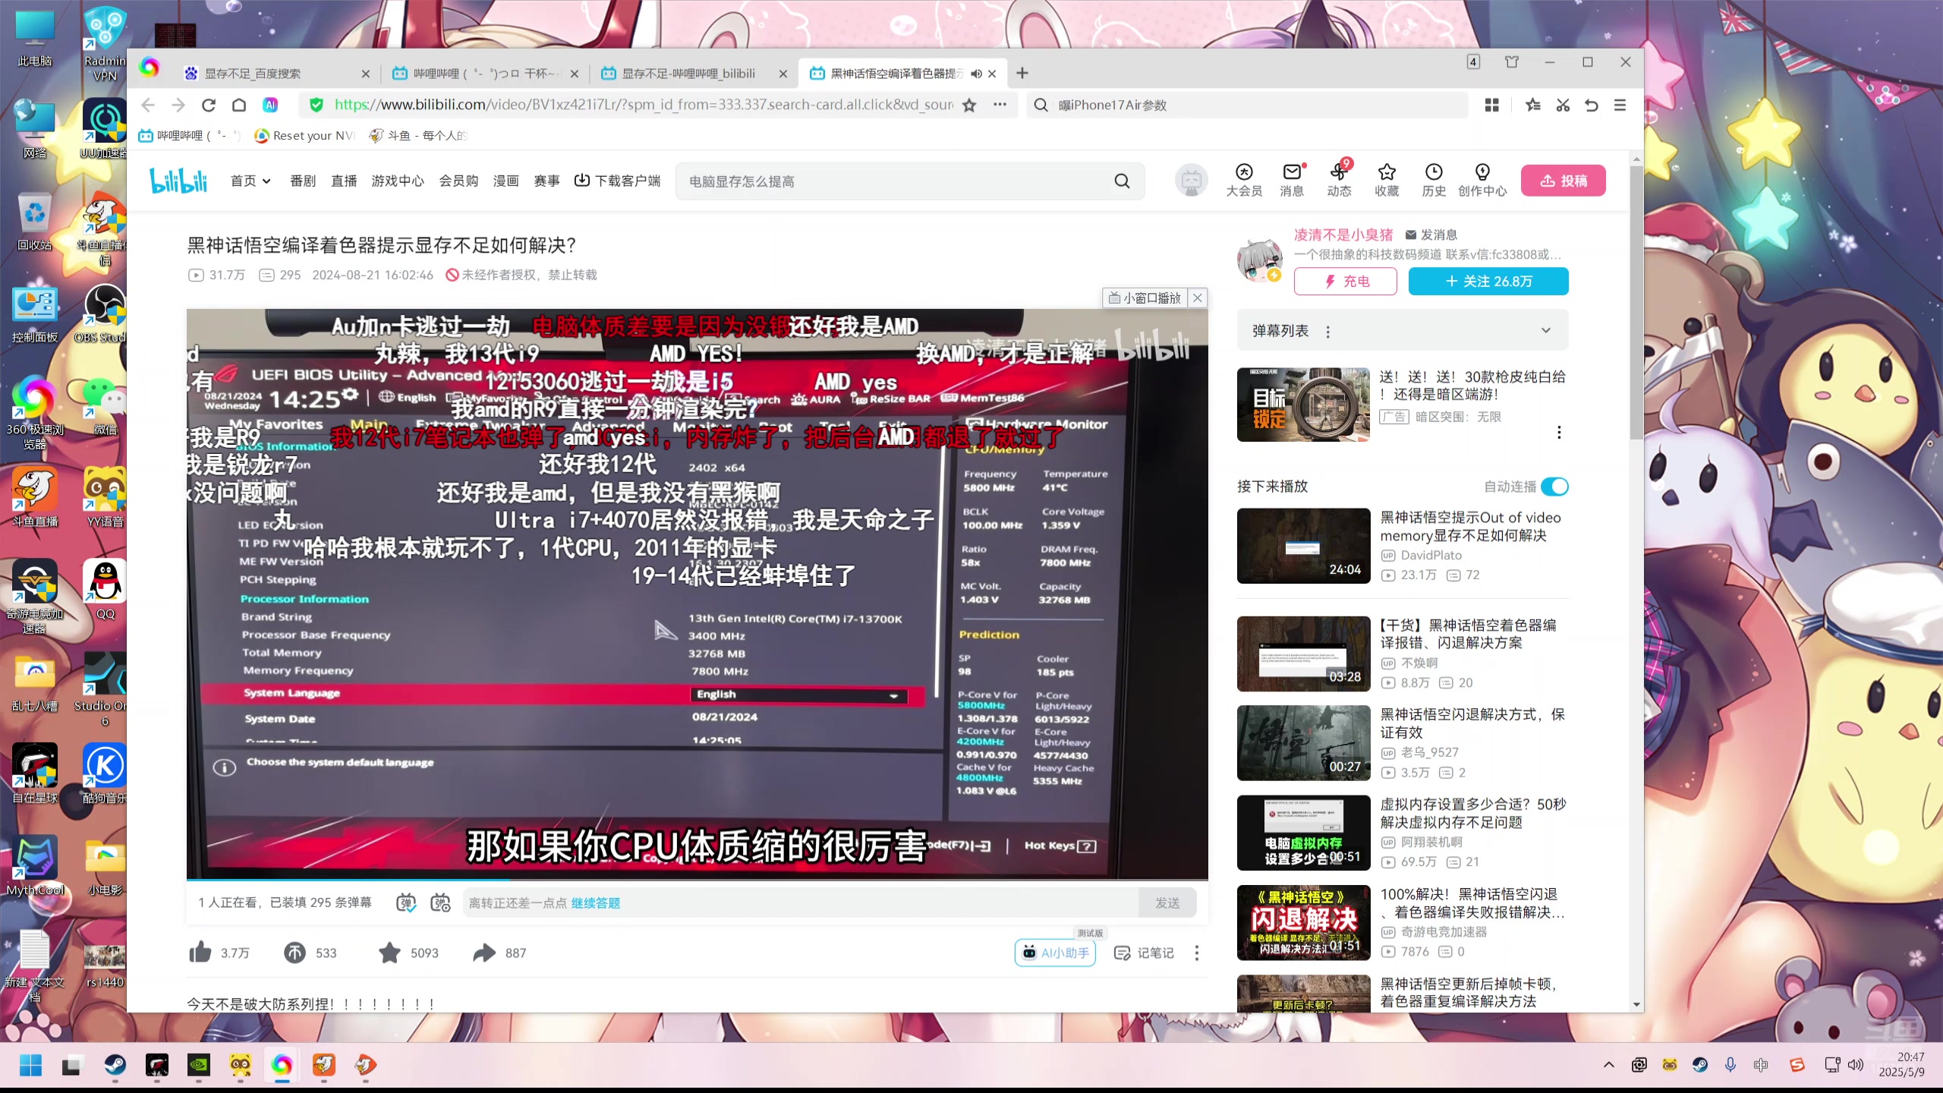Show hidden system tray icons chevron
The width and height of the screenshot is (1943, 1093).
[x=1608, y=1065]
